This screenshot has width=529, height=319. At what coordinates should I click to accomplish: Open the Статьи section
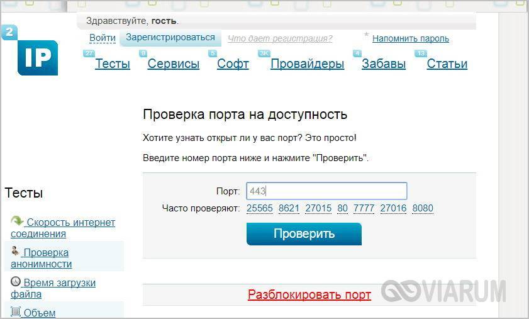(x=447, y=64)
